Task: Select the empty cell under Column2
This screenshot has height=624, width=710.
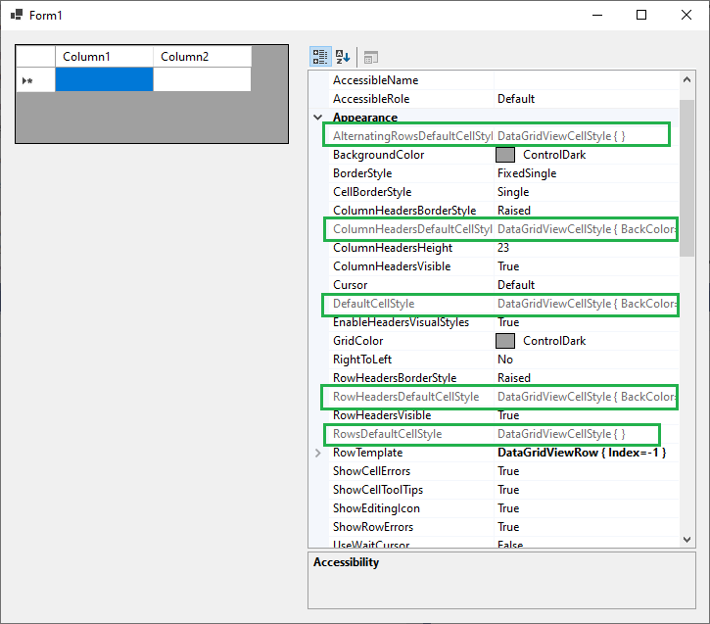Action: 202,80
